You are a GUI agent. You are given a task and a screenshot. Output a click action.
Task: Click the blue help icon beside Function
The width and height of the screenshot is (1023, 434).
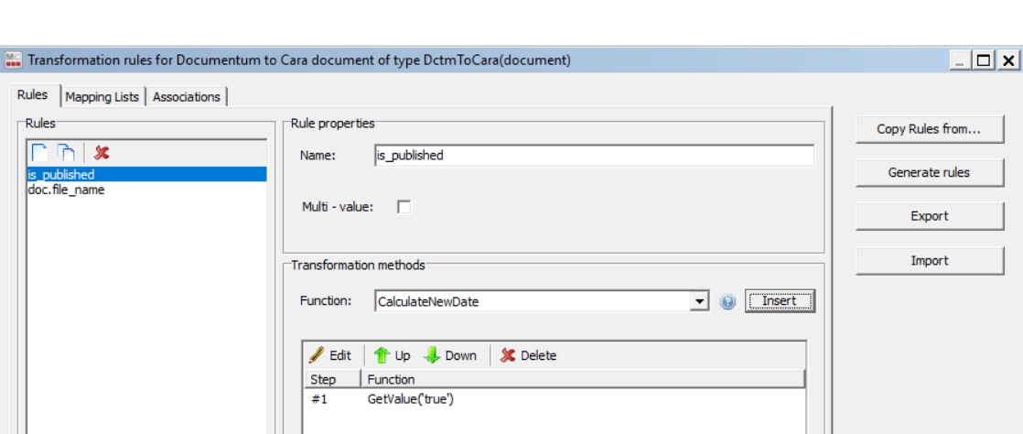pyautogui.click(x=728, y=301)
